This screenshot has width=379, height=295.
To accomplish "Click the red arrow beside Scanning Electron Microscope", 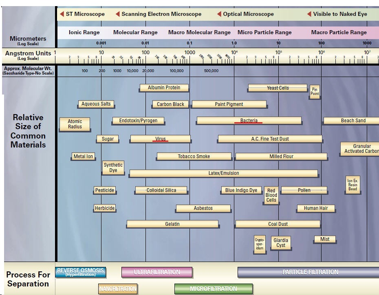I will (x=118, y=14).
